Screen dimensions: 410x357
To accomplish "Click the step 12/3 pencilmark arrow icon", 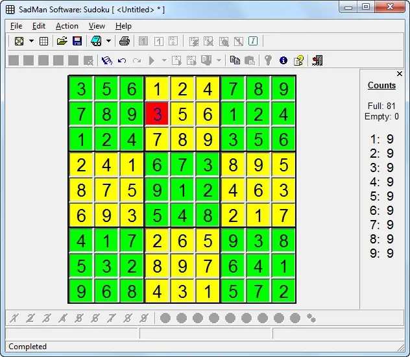I will click(191, 60).
